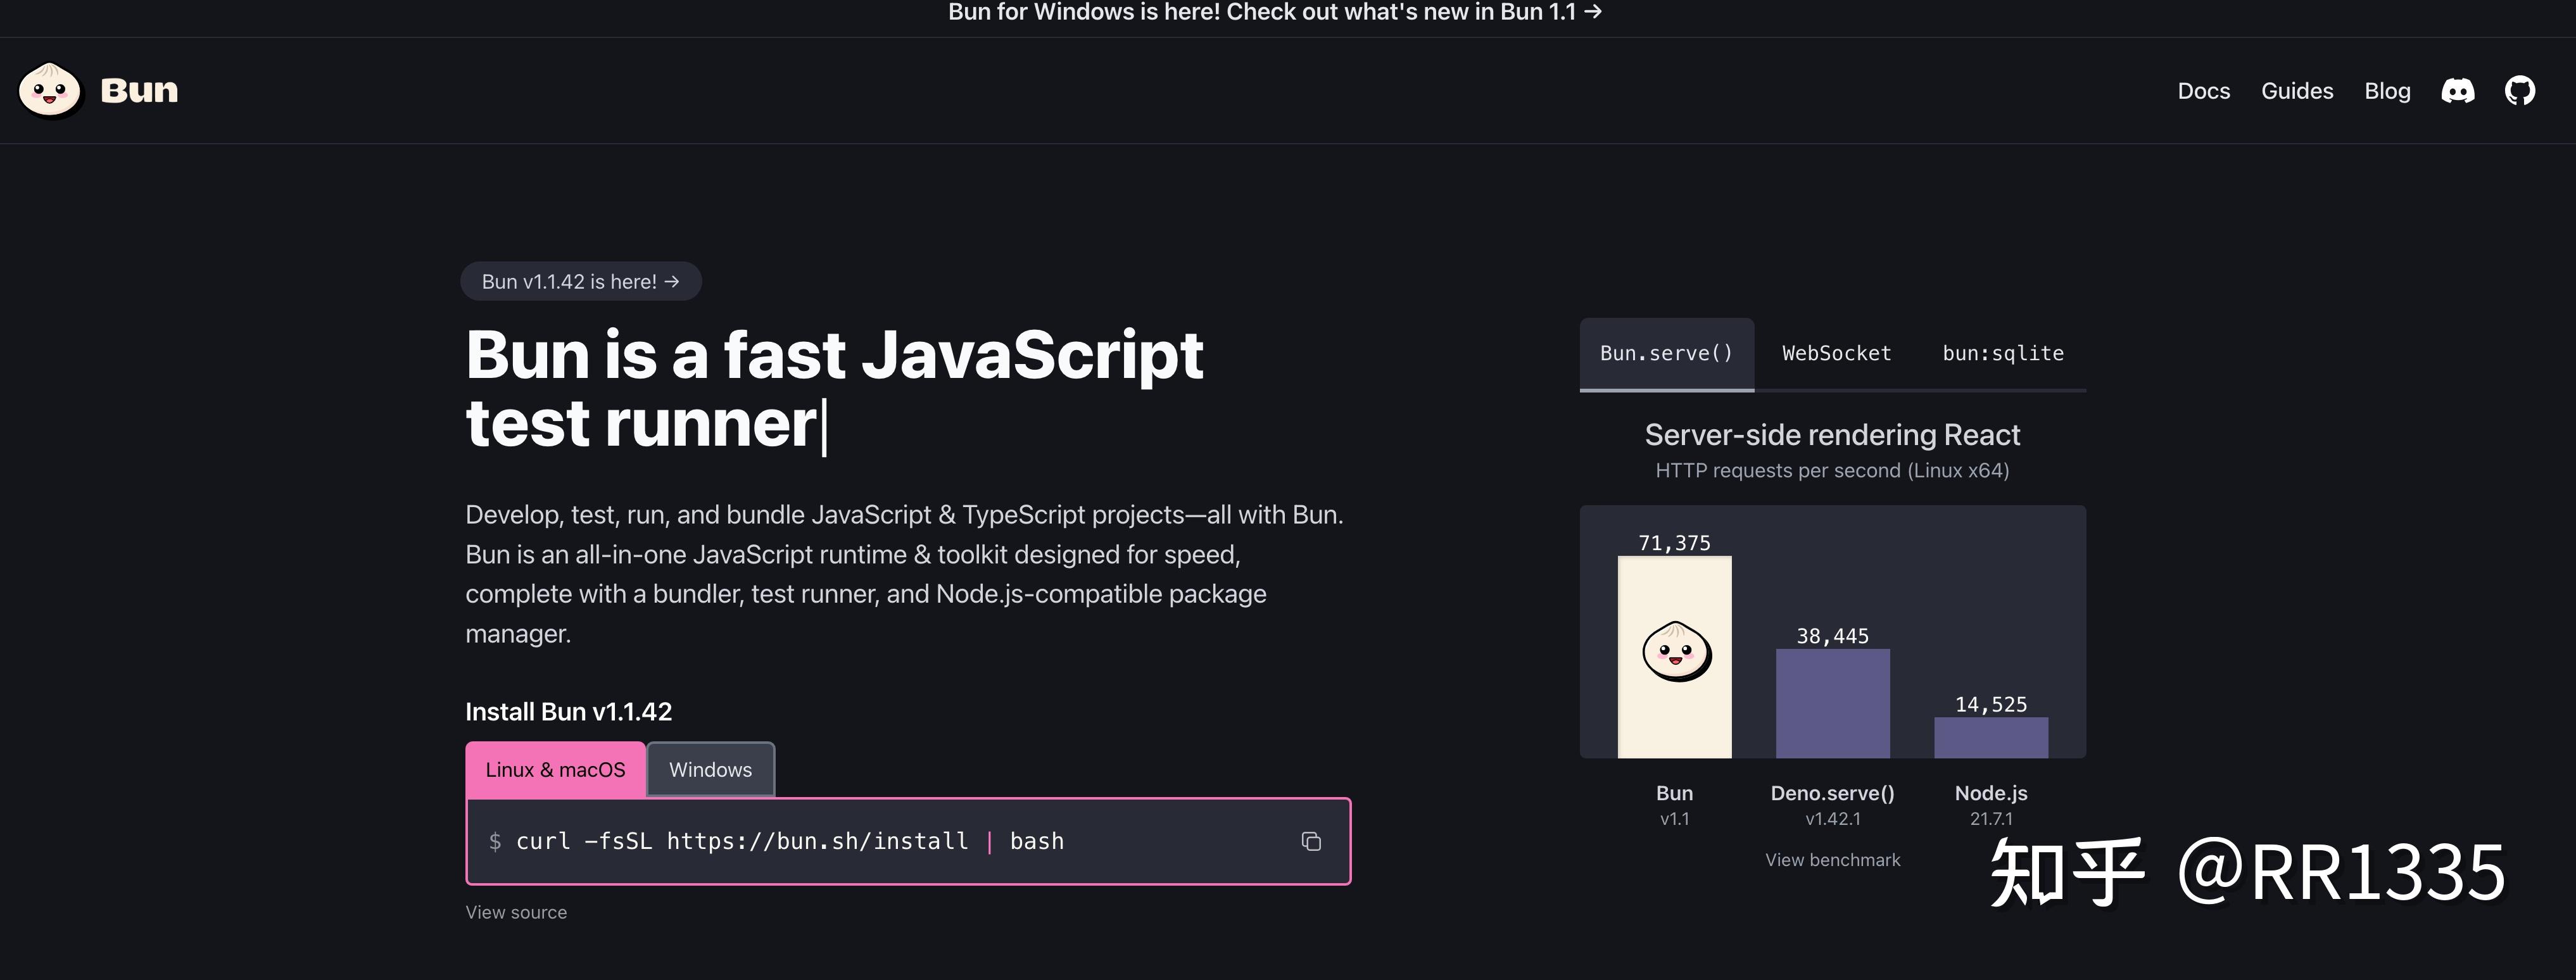Switch to the bun:sqlite benchmark tab
Screen dimensions: 2576x980
[2002, 353]
